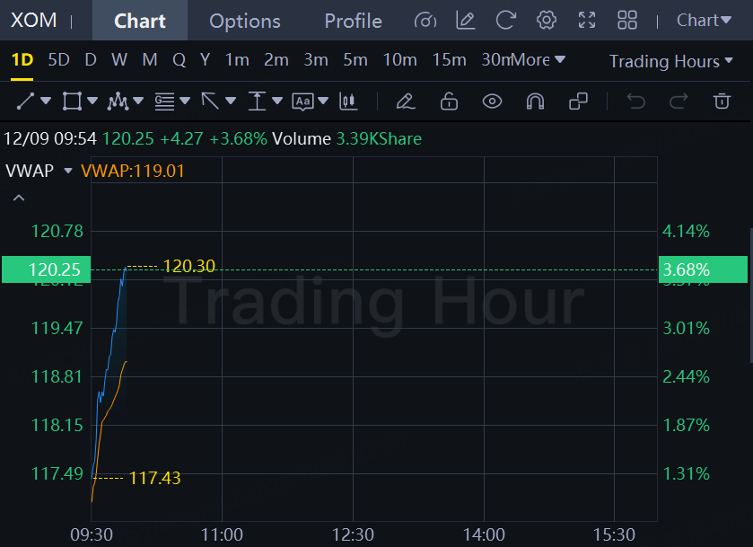753x547 pixels.
Task: Open chart settings gear
Action: coord(546,20)
